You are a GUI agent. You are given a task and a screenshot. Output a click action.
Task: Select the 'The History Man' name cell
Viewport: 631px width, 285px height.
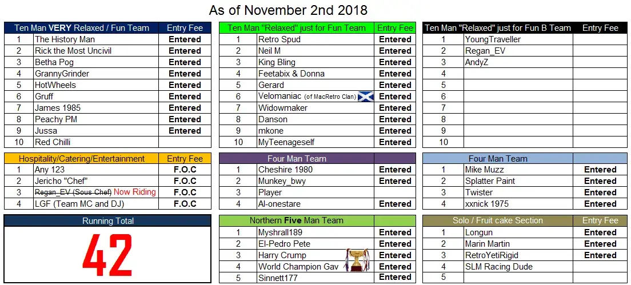96,39
